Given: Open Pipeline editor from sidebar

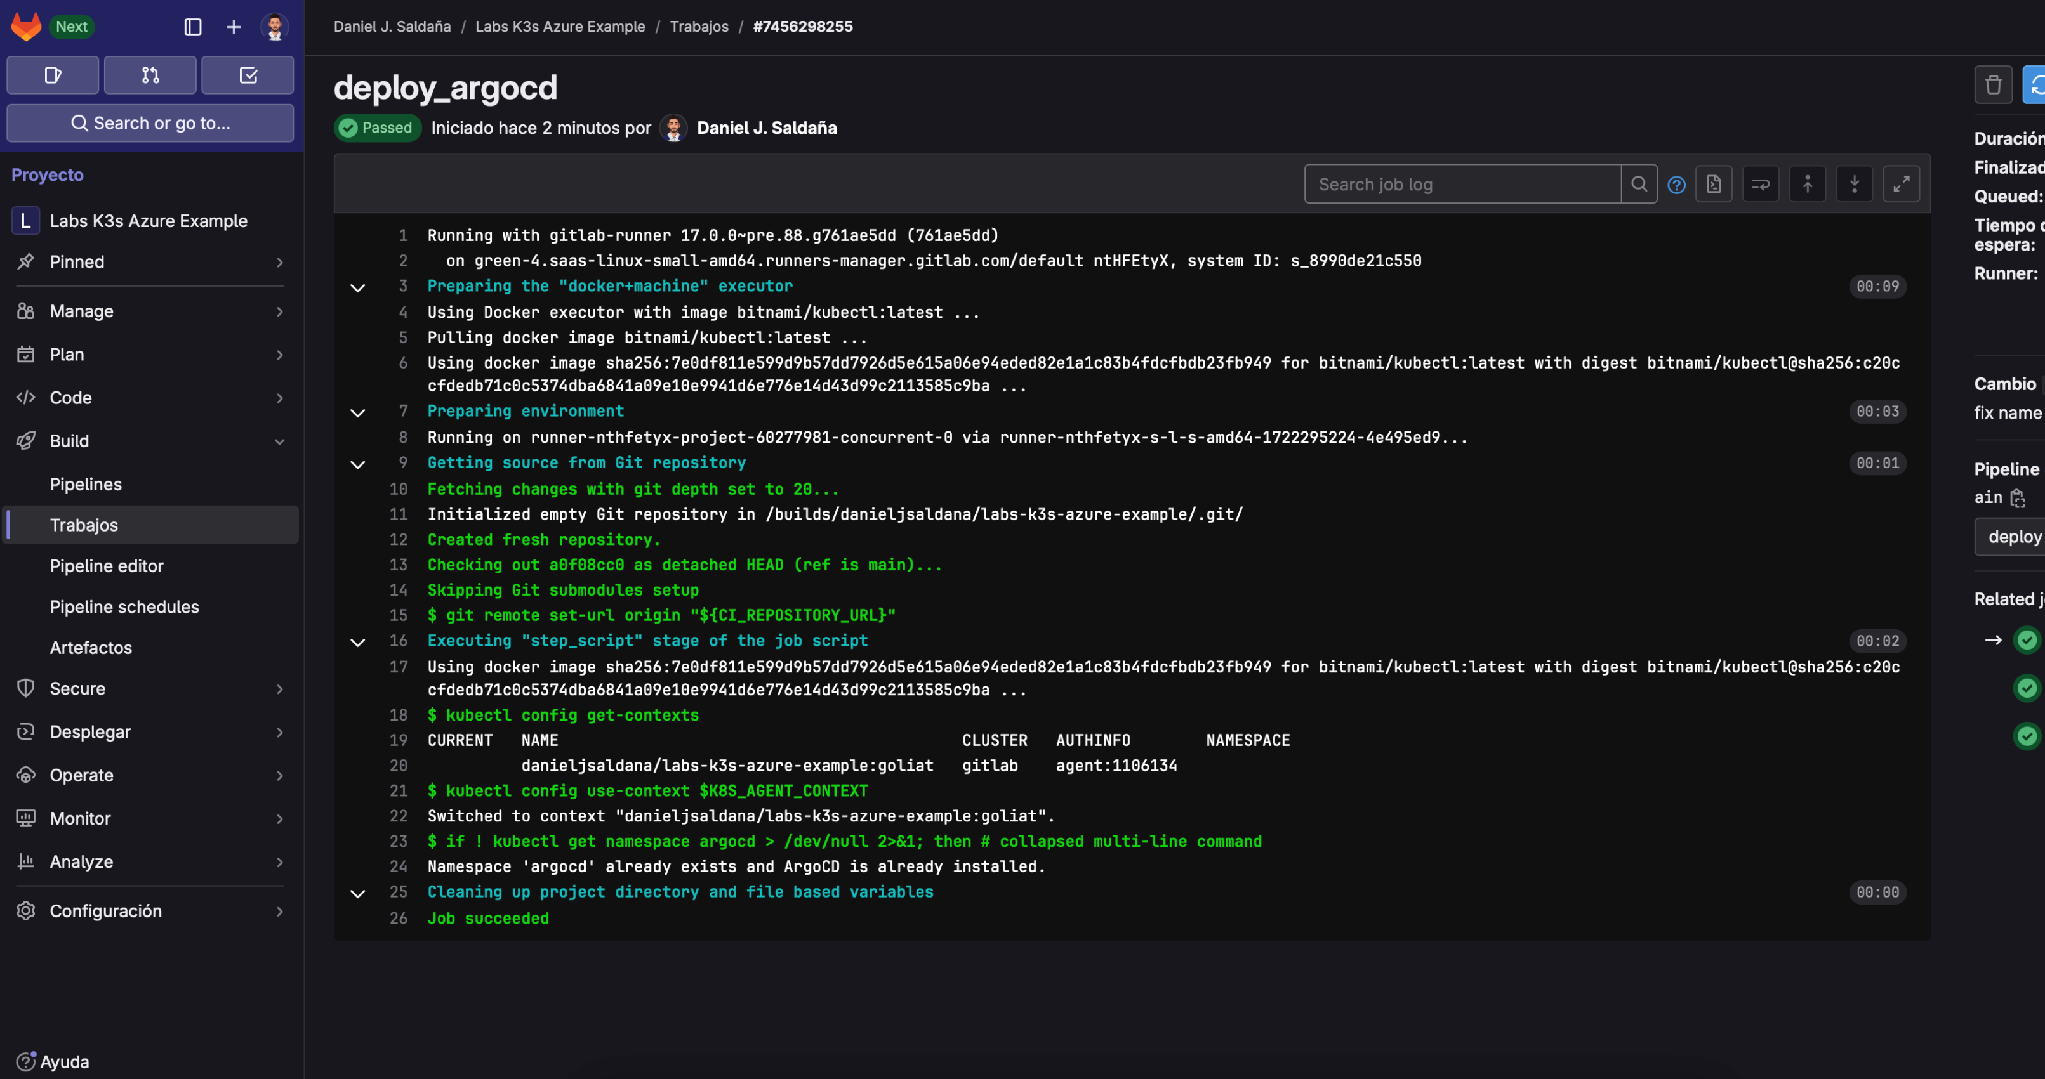Looking at the screenshot, I should (x=107, y=565).
